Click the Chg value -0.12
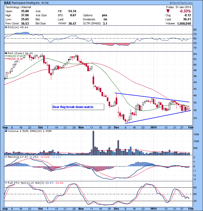 (x=187, y=15)
